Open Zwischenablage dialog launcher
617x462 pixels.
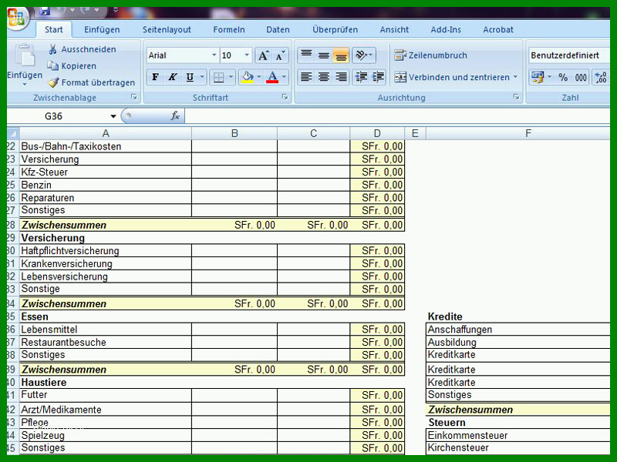[134, 97]
